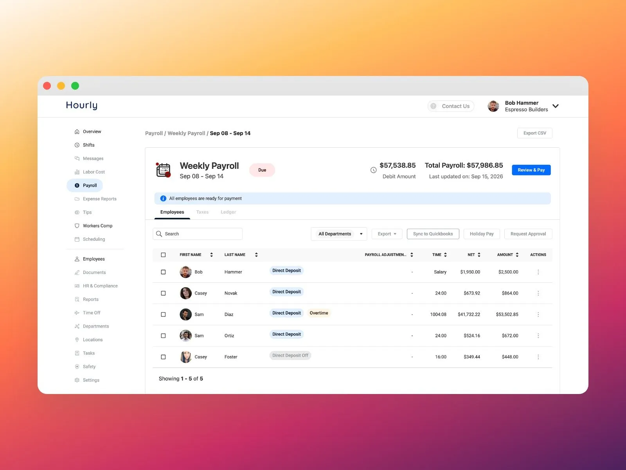Open Expense Reports folder icon
The height and width of the screenshot is (470, 626).
[x=77, y=199]
